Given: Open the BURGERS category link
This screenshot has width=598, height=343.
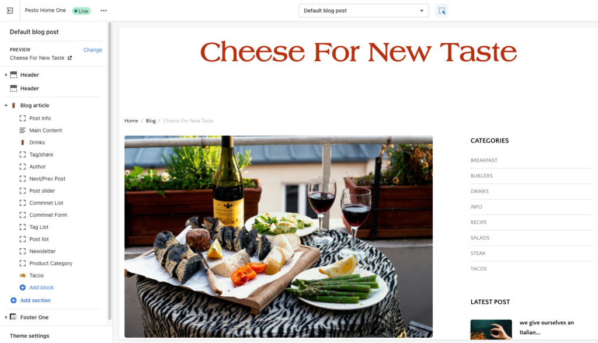Looking at the screenshot, I should tap(481, 176).
